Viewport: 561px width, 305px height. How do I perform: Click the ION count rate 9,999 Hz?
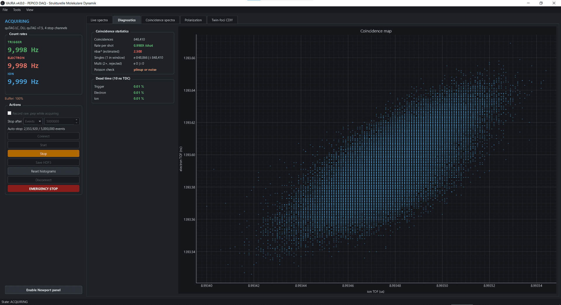(x=23, y=82)
